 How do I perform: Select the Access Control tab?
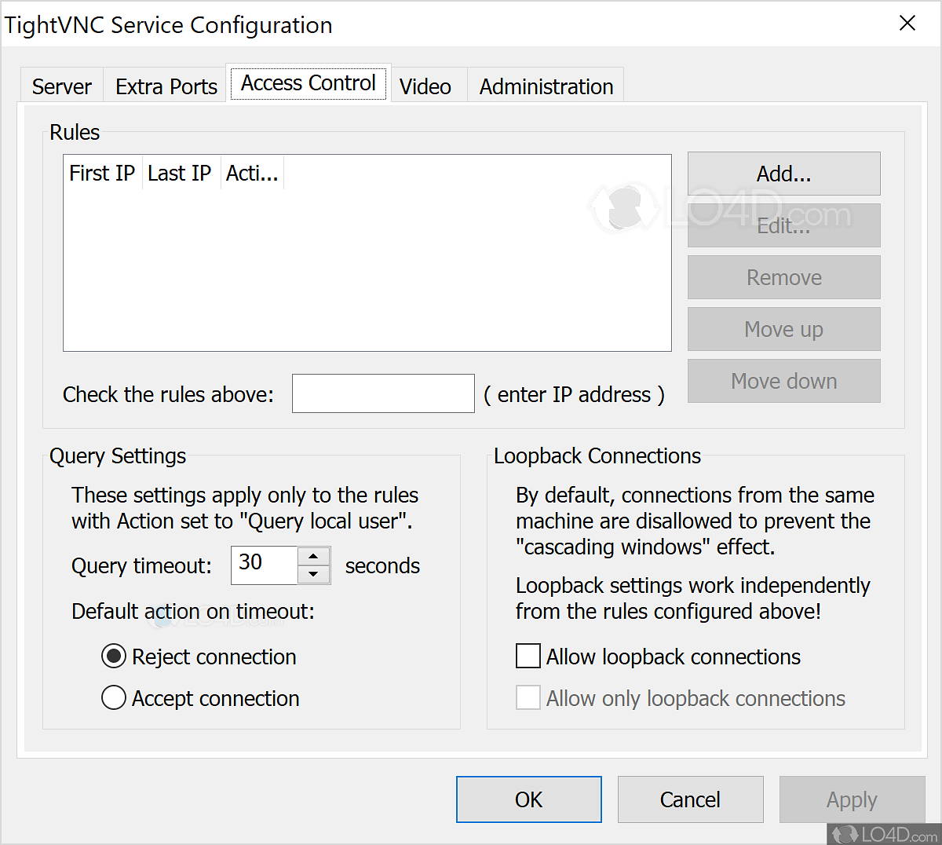pyautogui.click(x=308, y=83)
